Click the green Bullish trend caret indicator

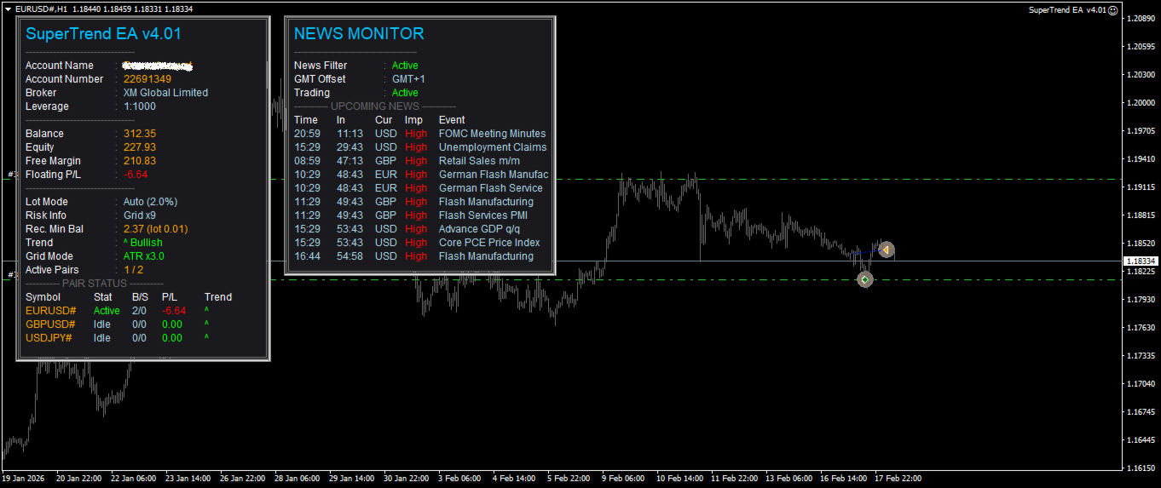coord(127,243)
